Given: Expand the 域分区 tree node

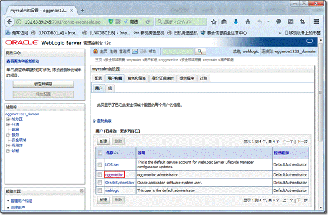Looking at the screenshot, I should (x=8, y=119).
